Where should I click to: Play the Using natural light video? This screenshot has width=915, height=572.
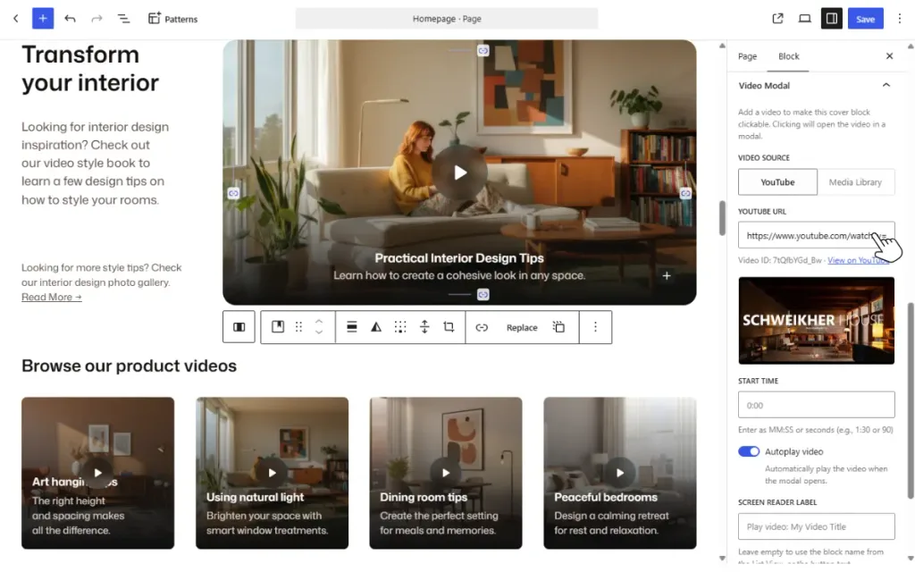272,473
